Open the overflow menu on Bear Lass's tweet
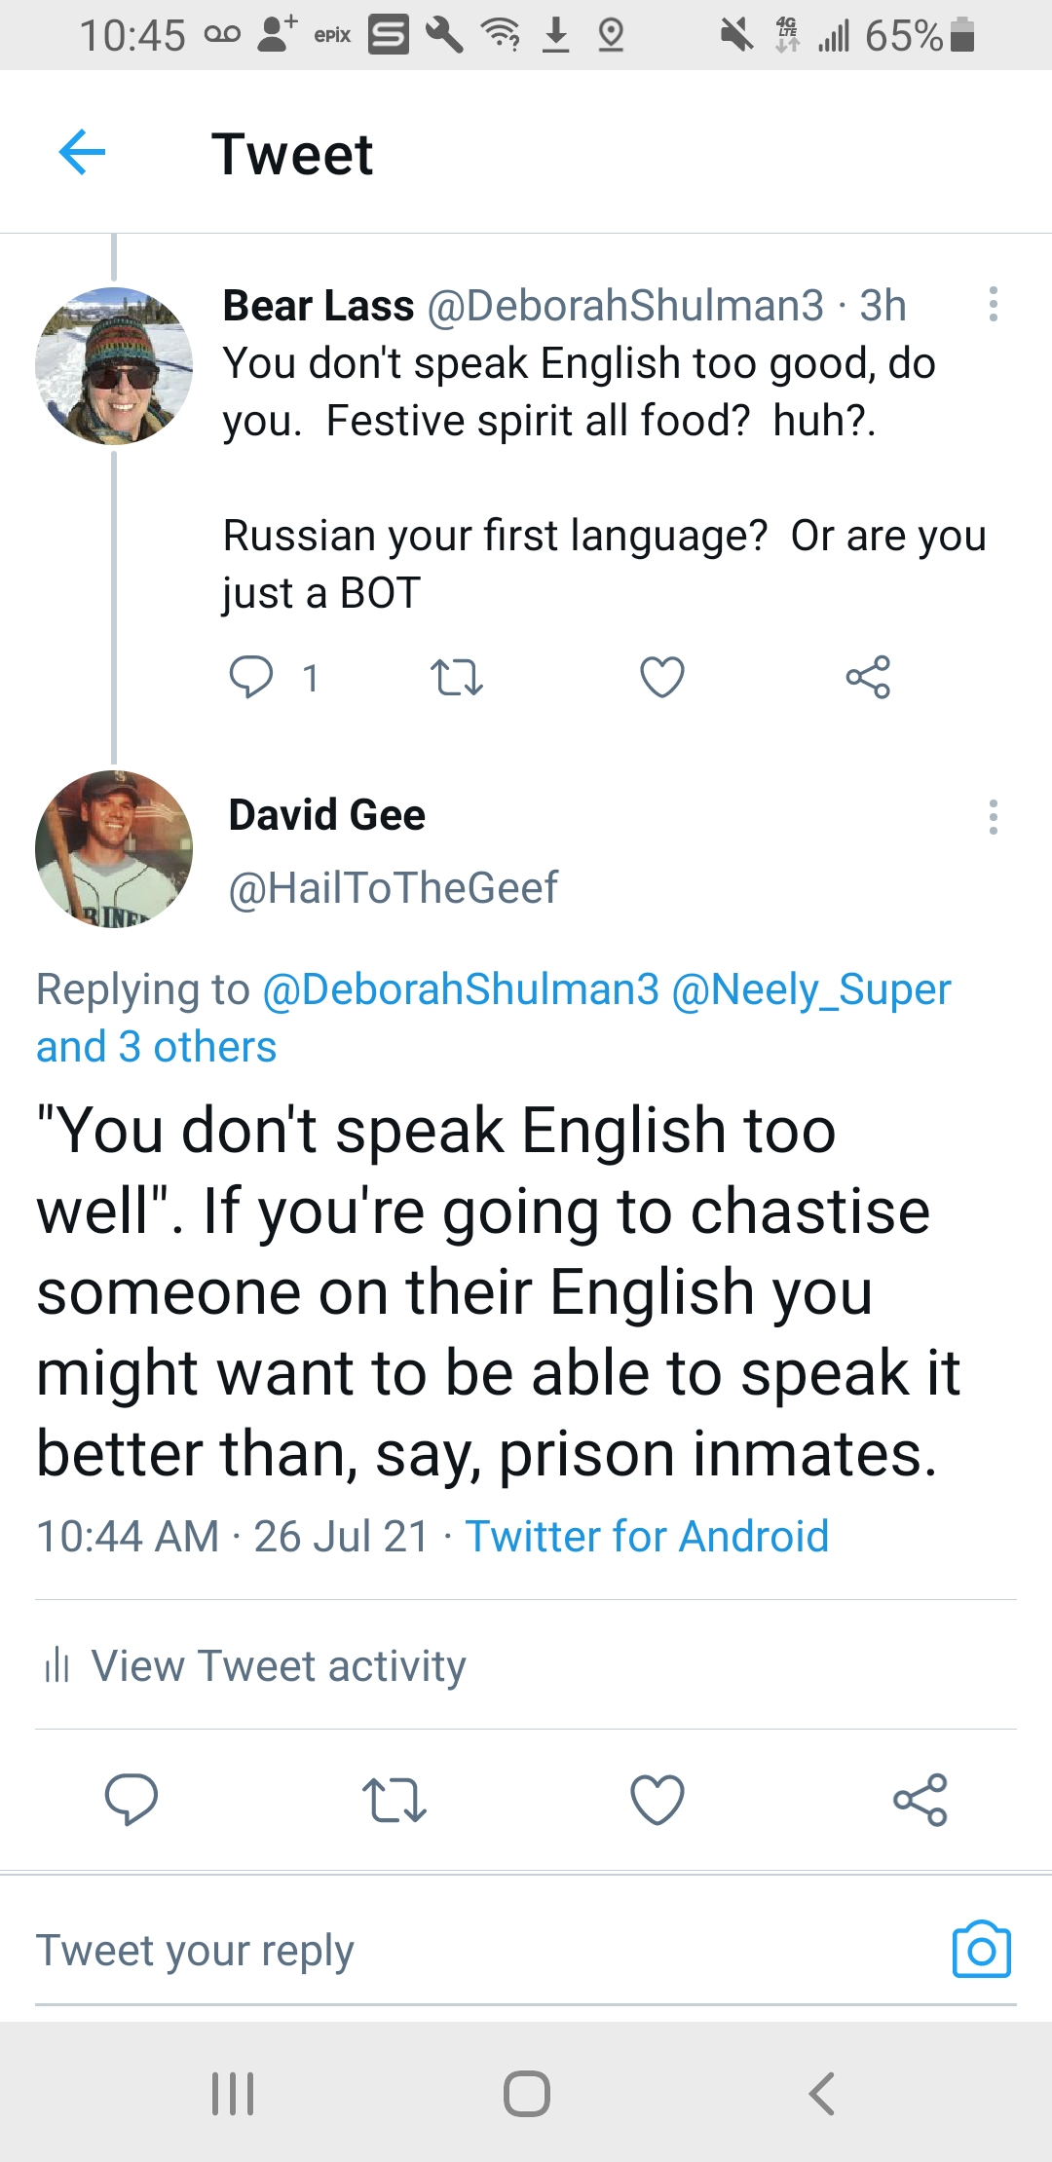The width and height of the screenshot is (1052, 2162). click(x=993, y=305)
